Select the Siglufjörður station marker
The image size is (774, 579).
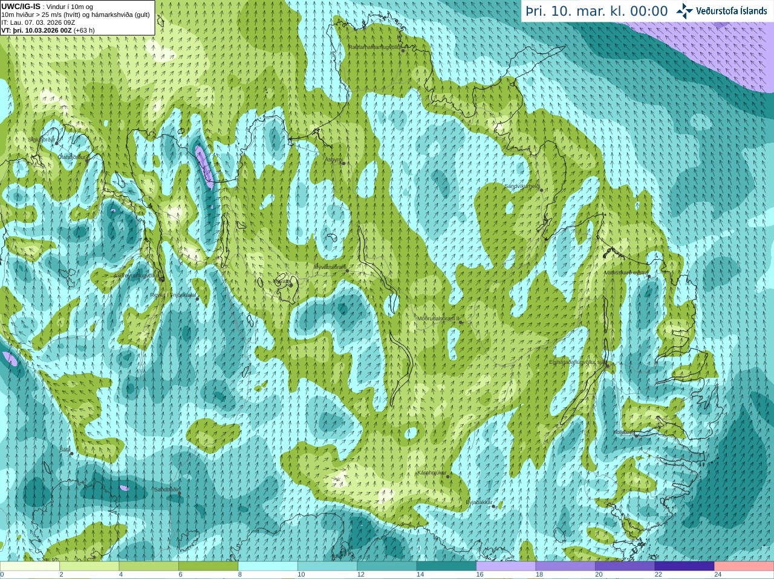(57, 143)
